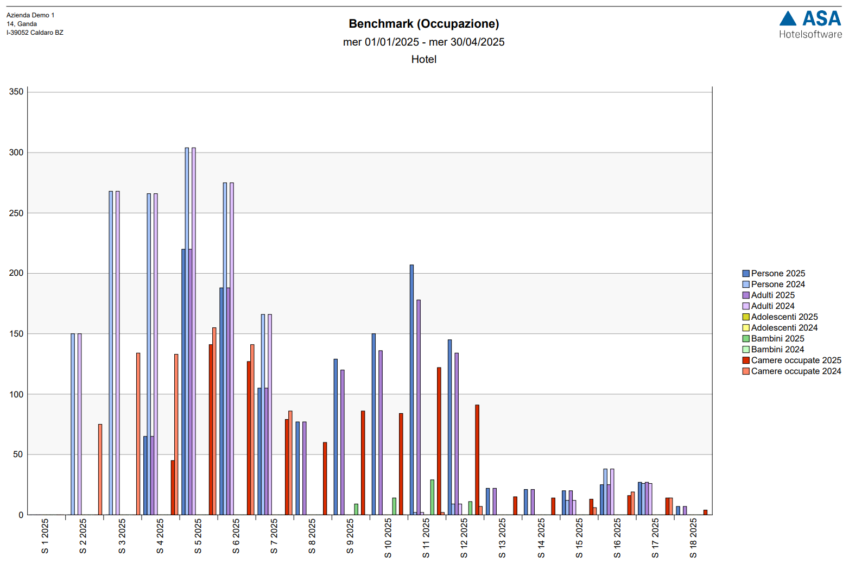The image size is (849, 563).
Task: Select the Bambini 2025 green legend swatch
Action: tap(746, 339)
